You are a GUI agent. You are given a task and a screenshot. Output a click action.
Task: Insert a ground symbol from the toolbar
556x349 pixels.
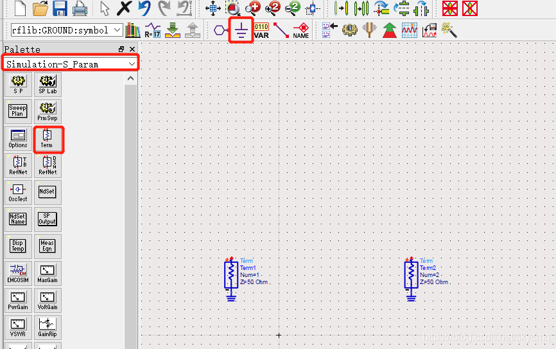click(241, 30)
